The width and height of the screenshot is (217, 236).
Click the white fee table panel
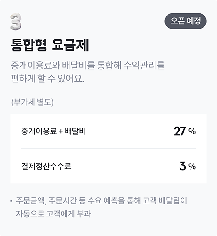pos(108,148)
